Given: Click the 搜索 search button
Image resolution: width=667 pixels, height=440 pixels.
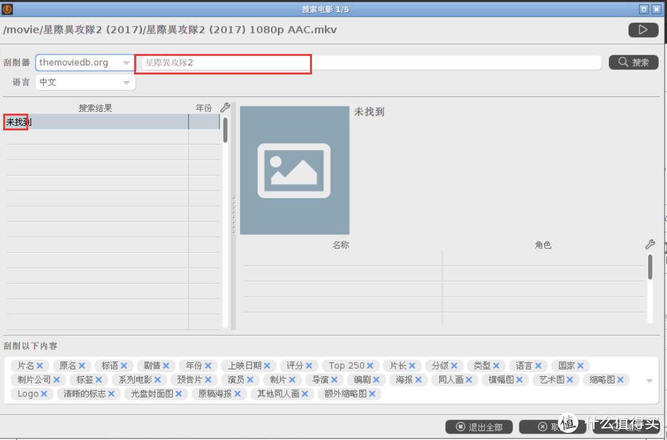Looking at the screenshot, I should click(x=633, y=62).
